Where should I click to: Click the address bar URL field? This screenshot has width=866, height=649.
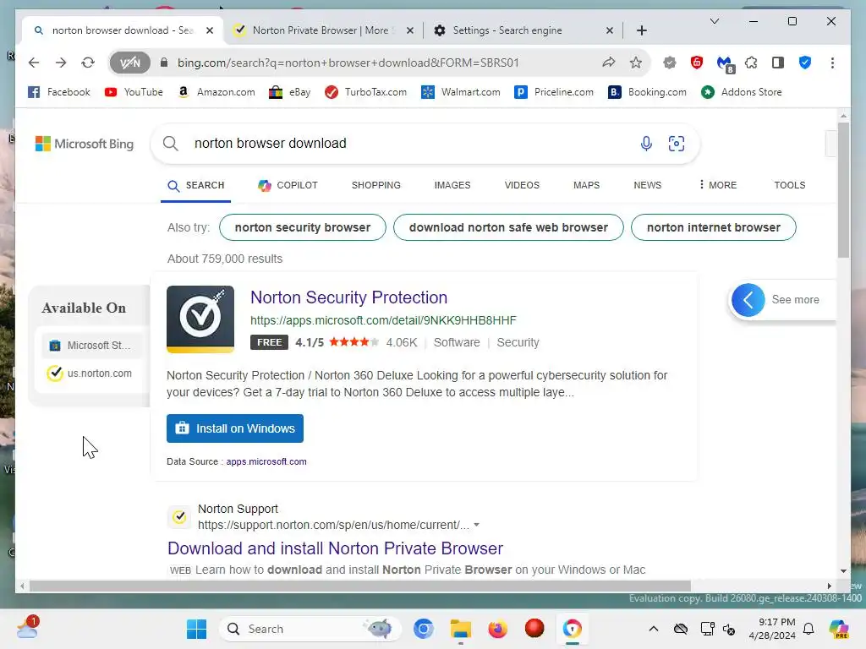point(348,63)
